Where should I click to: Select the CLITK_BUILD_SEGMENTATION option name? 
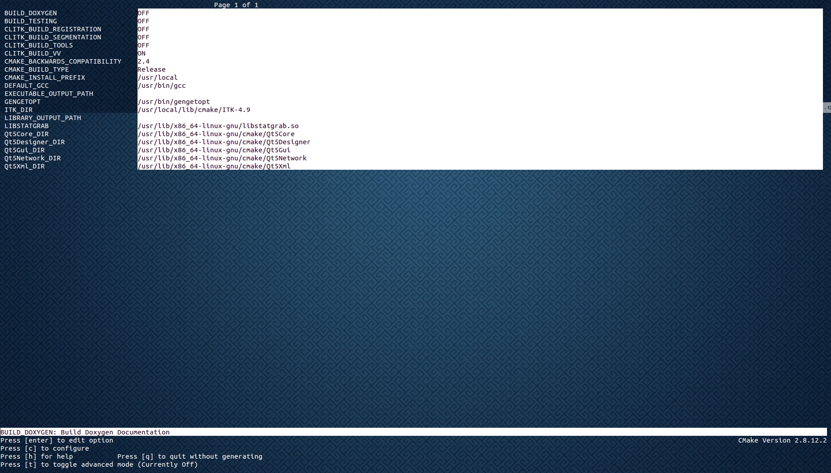53,37
